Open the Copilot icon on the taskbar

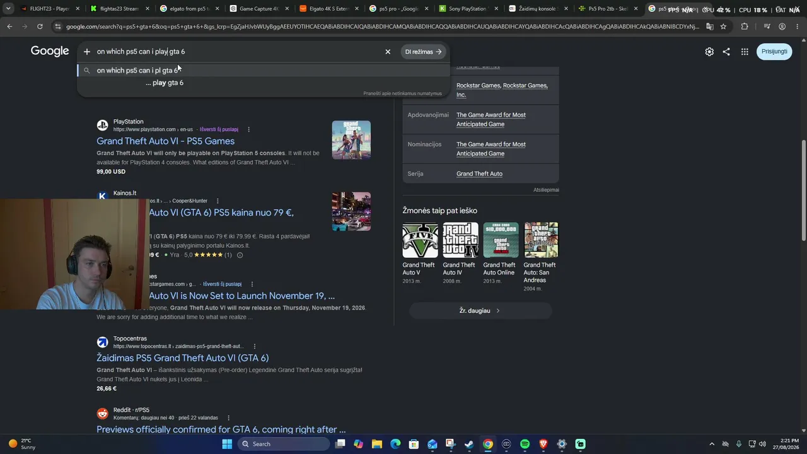click(359, 444)
